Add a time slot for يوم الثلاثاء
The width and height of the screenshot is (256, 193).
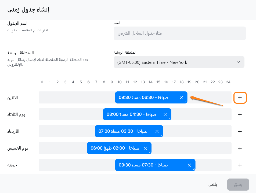coord(240,114)
